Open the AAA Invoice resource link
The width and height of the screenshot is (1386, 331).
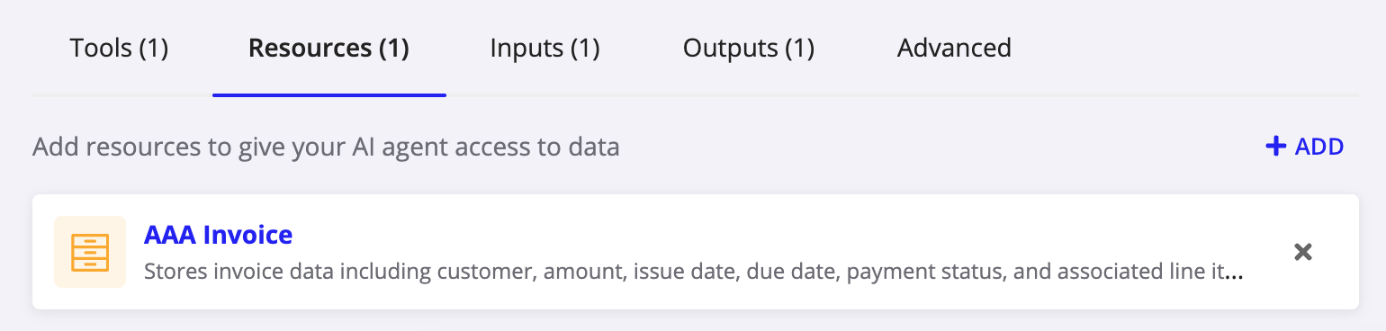[x=218, y=235]
